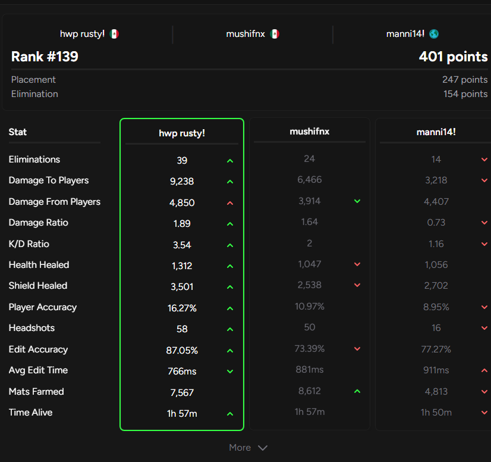
Task: Click red arrow beside 1h 50m
Action: pyautogui.click(x=484, y=413)
